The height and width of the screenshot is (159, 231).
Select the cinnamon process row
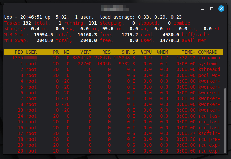pyautogui.click(x=113, y=58)
